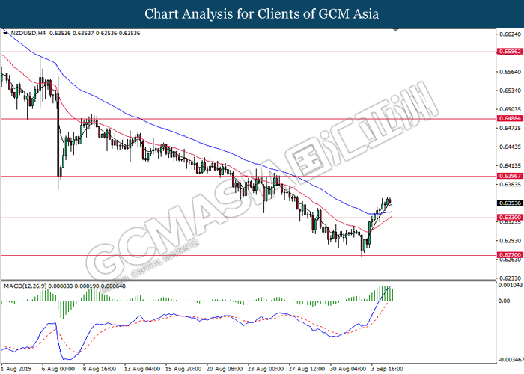The image size is (524, 374).
Task: Click the Chart Analysis for Clients title
Action: [262, 14]
